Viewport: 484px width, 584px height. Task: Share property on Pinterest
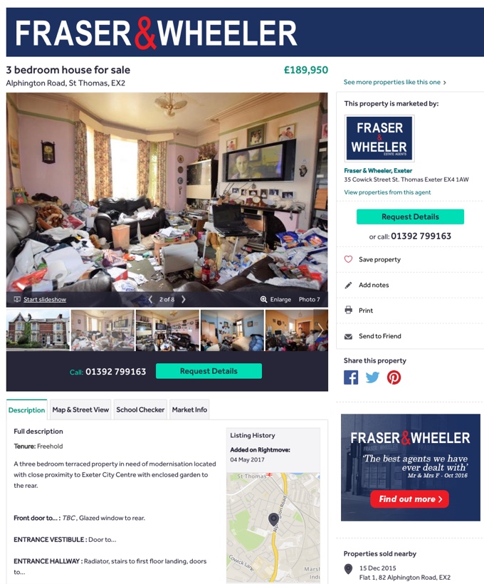click(x=394, y=377)
